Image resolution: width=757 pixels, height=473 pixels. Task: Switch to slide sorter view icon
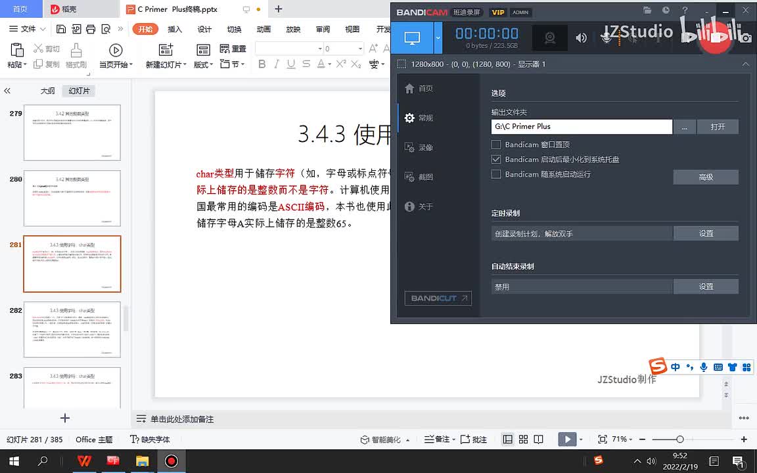click(x=523, y=439)
